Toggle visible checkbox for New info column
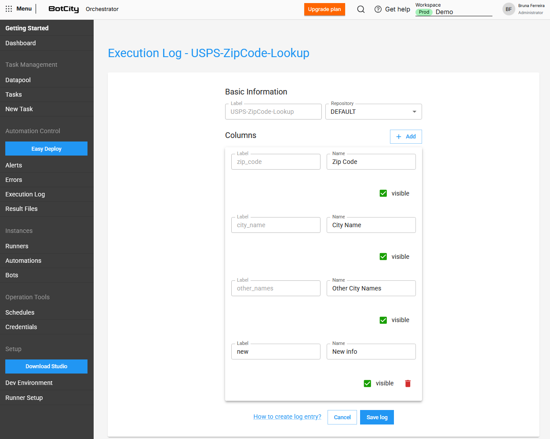 click(368, 384)
